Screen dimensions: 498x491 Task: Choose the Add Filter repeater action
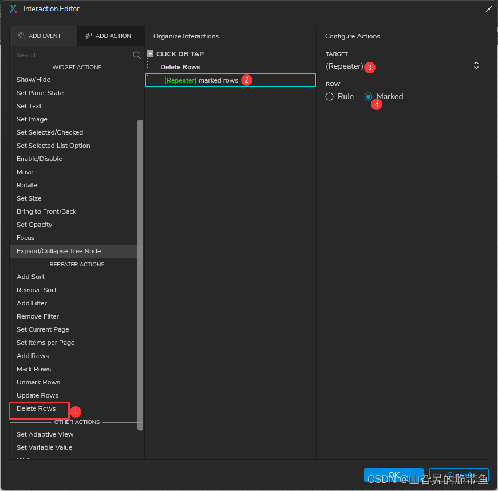(x=31, y=303)
